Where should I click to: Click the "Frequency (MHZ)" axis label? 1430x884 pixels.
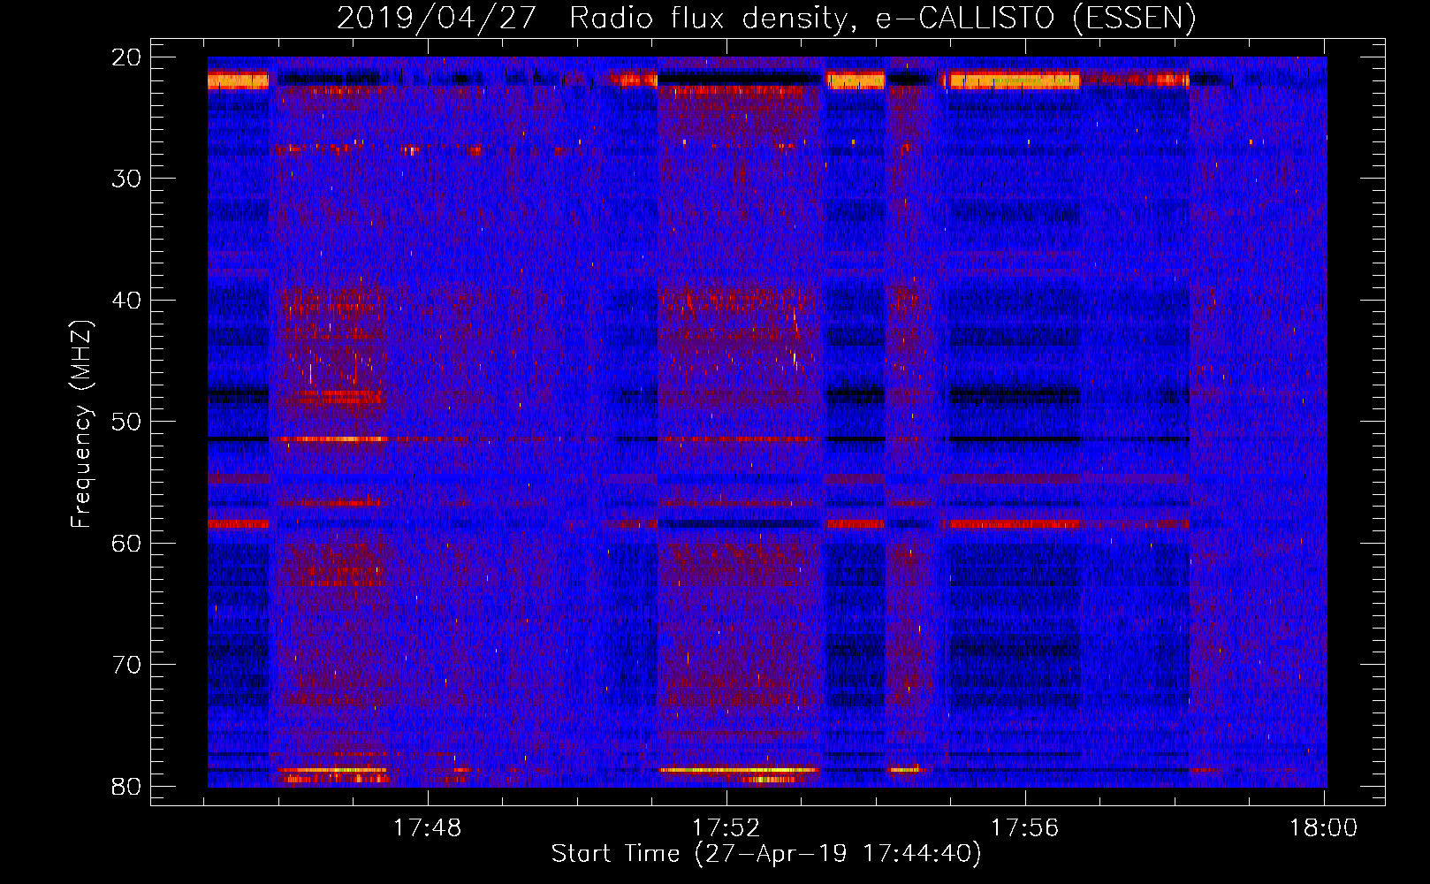coord(81,424)
